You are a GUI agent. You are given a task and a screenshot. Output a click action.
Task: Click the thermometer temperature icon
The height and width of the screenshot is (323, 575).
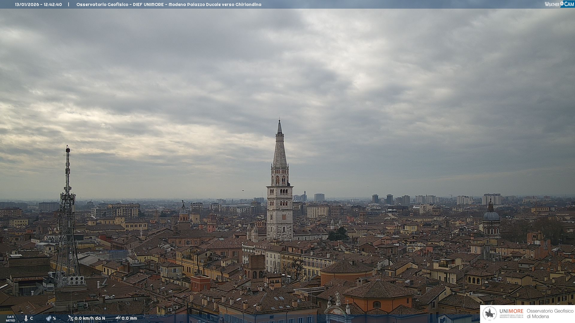26,318
